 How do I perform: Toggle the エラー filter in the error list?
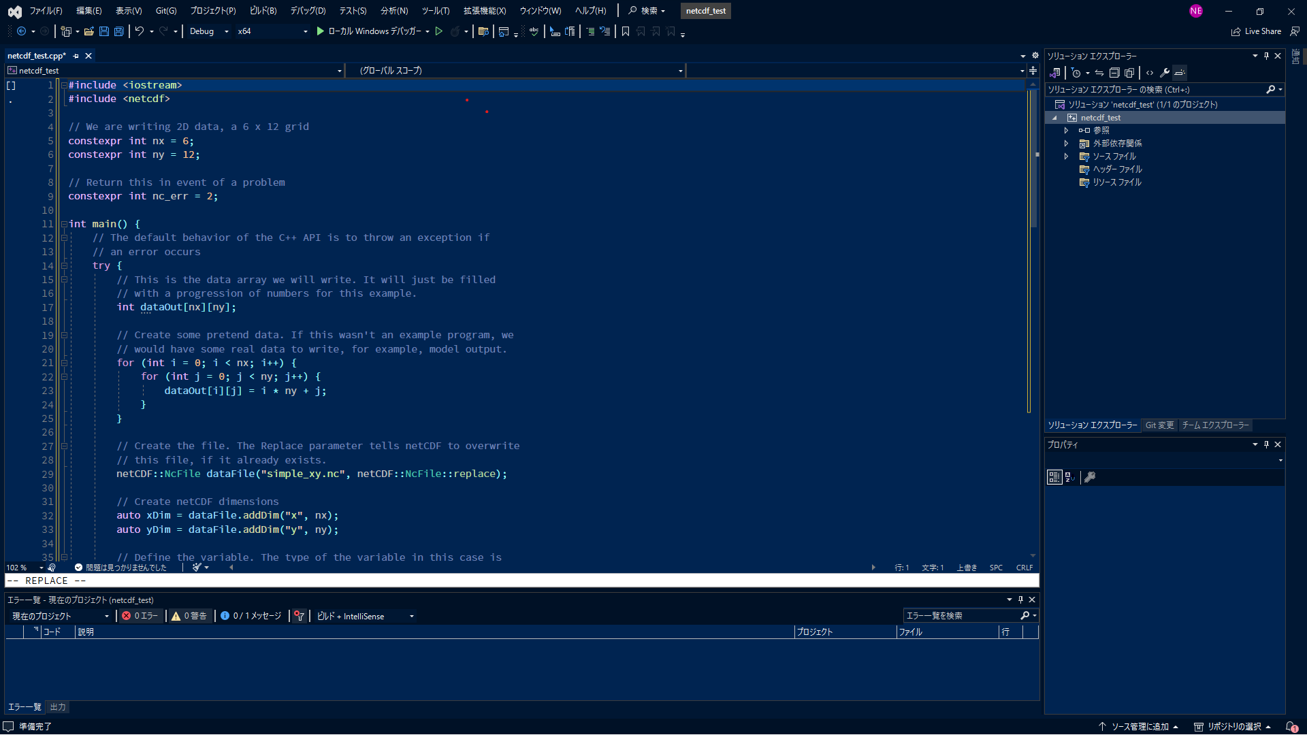[140, 616]
